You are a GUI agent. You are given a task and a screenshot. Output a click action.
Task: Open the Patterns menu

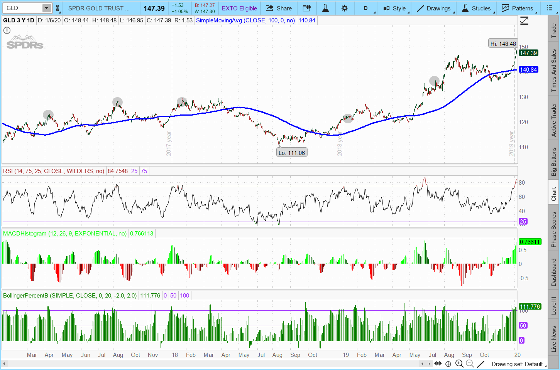517,8
